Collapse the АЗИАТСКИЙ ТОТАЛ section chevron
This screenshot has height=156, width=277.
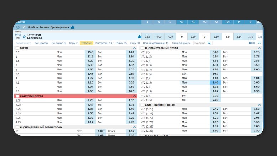click(134, 96)
